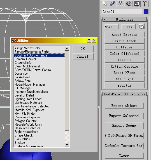Click the Line01 object name field
Viewport: 151px width, 160px height.
point(122,12)
